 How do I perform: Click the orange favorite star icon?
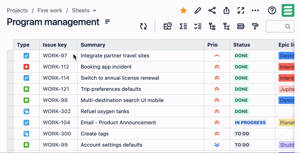pos(183,10)
